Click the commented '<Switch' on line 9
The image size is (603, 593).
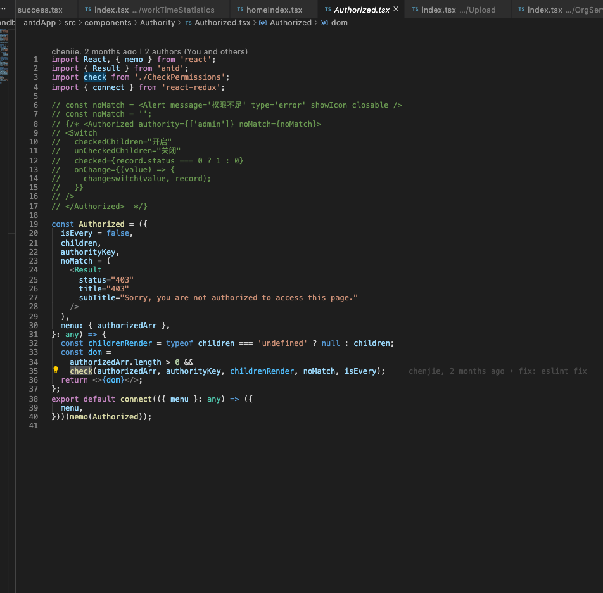click(81, 133)
